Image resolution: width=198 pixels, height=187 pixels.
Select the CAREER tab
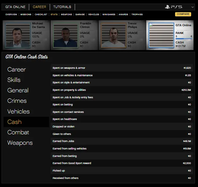tap(39, 7)
